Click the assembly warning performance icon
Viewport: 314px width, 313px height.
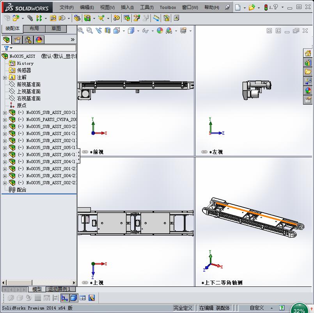coord(166,18)
